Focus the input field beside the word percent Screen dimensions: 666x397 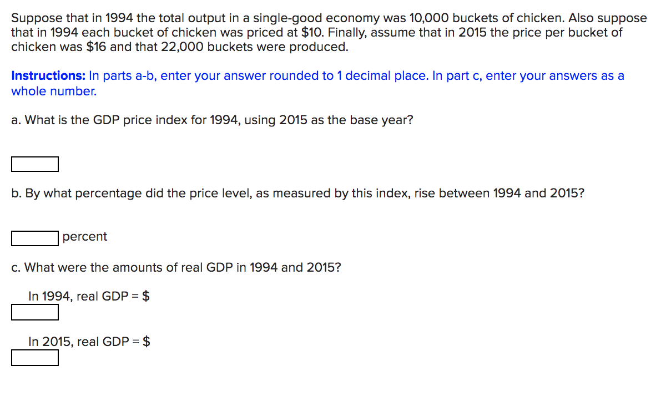[34, 238]
